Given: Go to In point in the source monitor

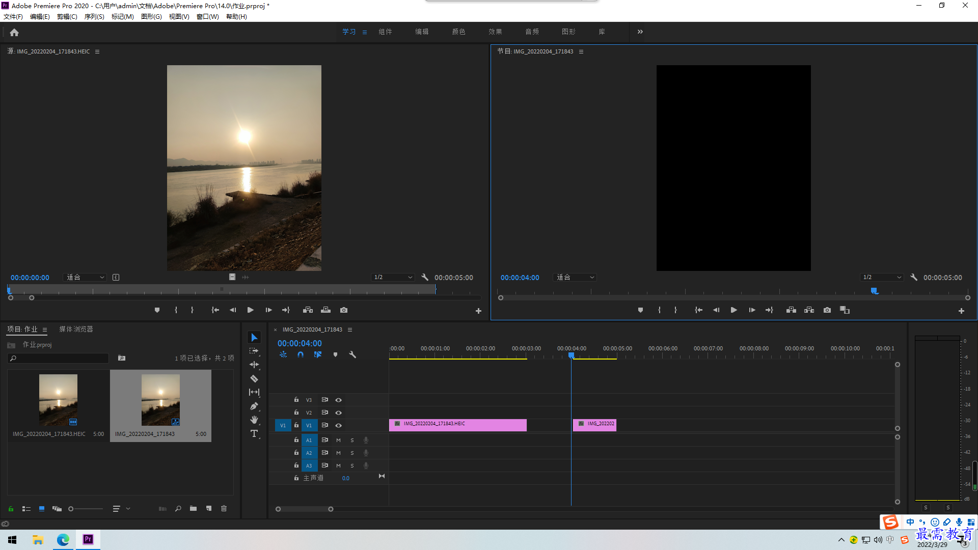Looking at the screenshot, I should coord(215,310).
